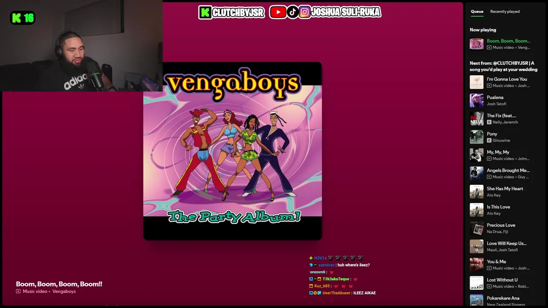Open artist Josh Tatofi under Pualena
This screenshot has width=548, height=308.
point(497,104)
